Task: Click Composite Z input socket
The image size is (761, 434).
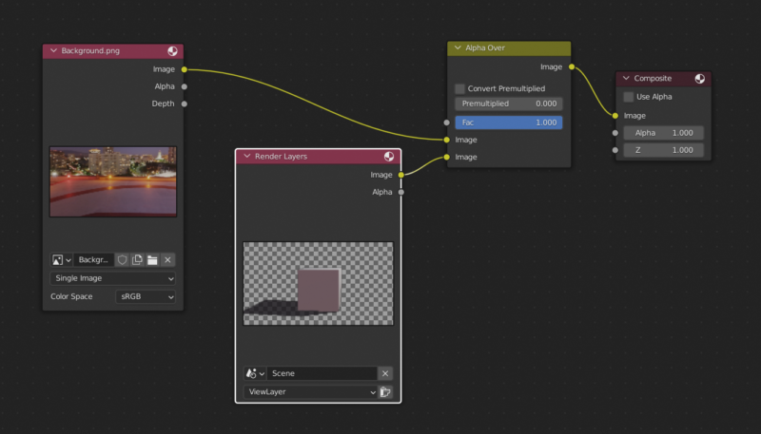Action: point(615,150)
